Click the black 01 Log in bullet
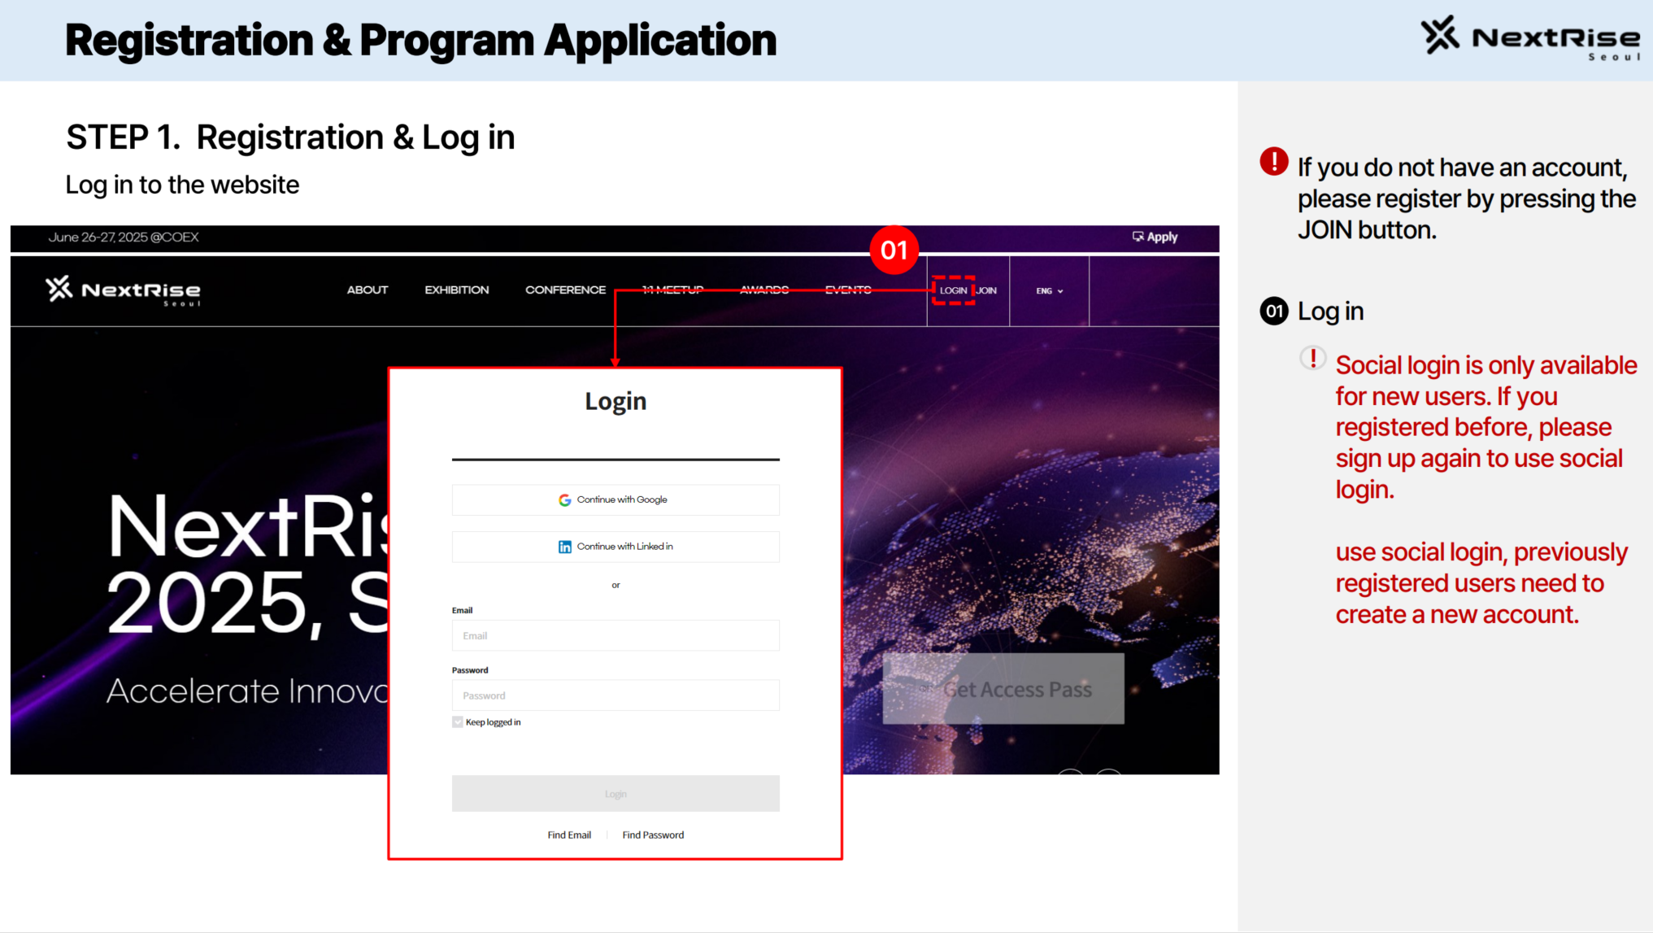1653x933 pixels. pos(1273,311)
